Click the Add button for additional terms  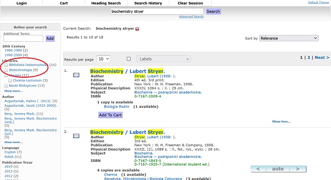point(50,38)
